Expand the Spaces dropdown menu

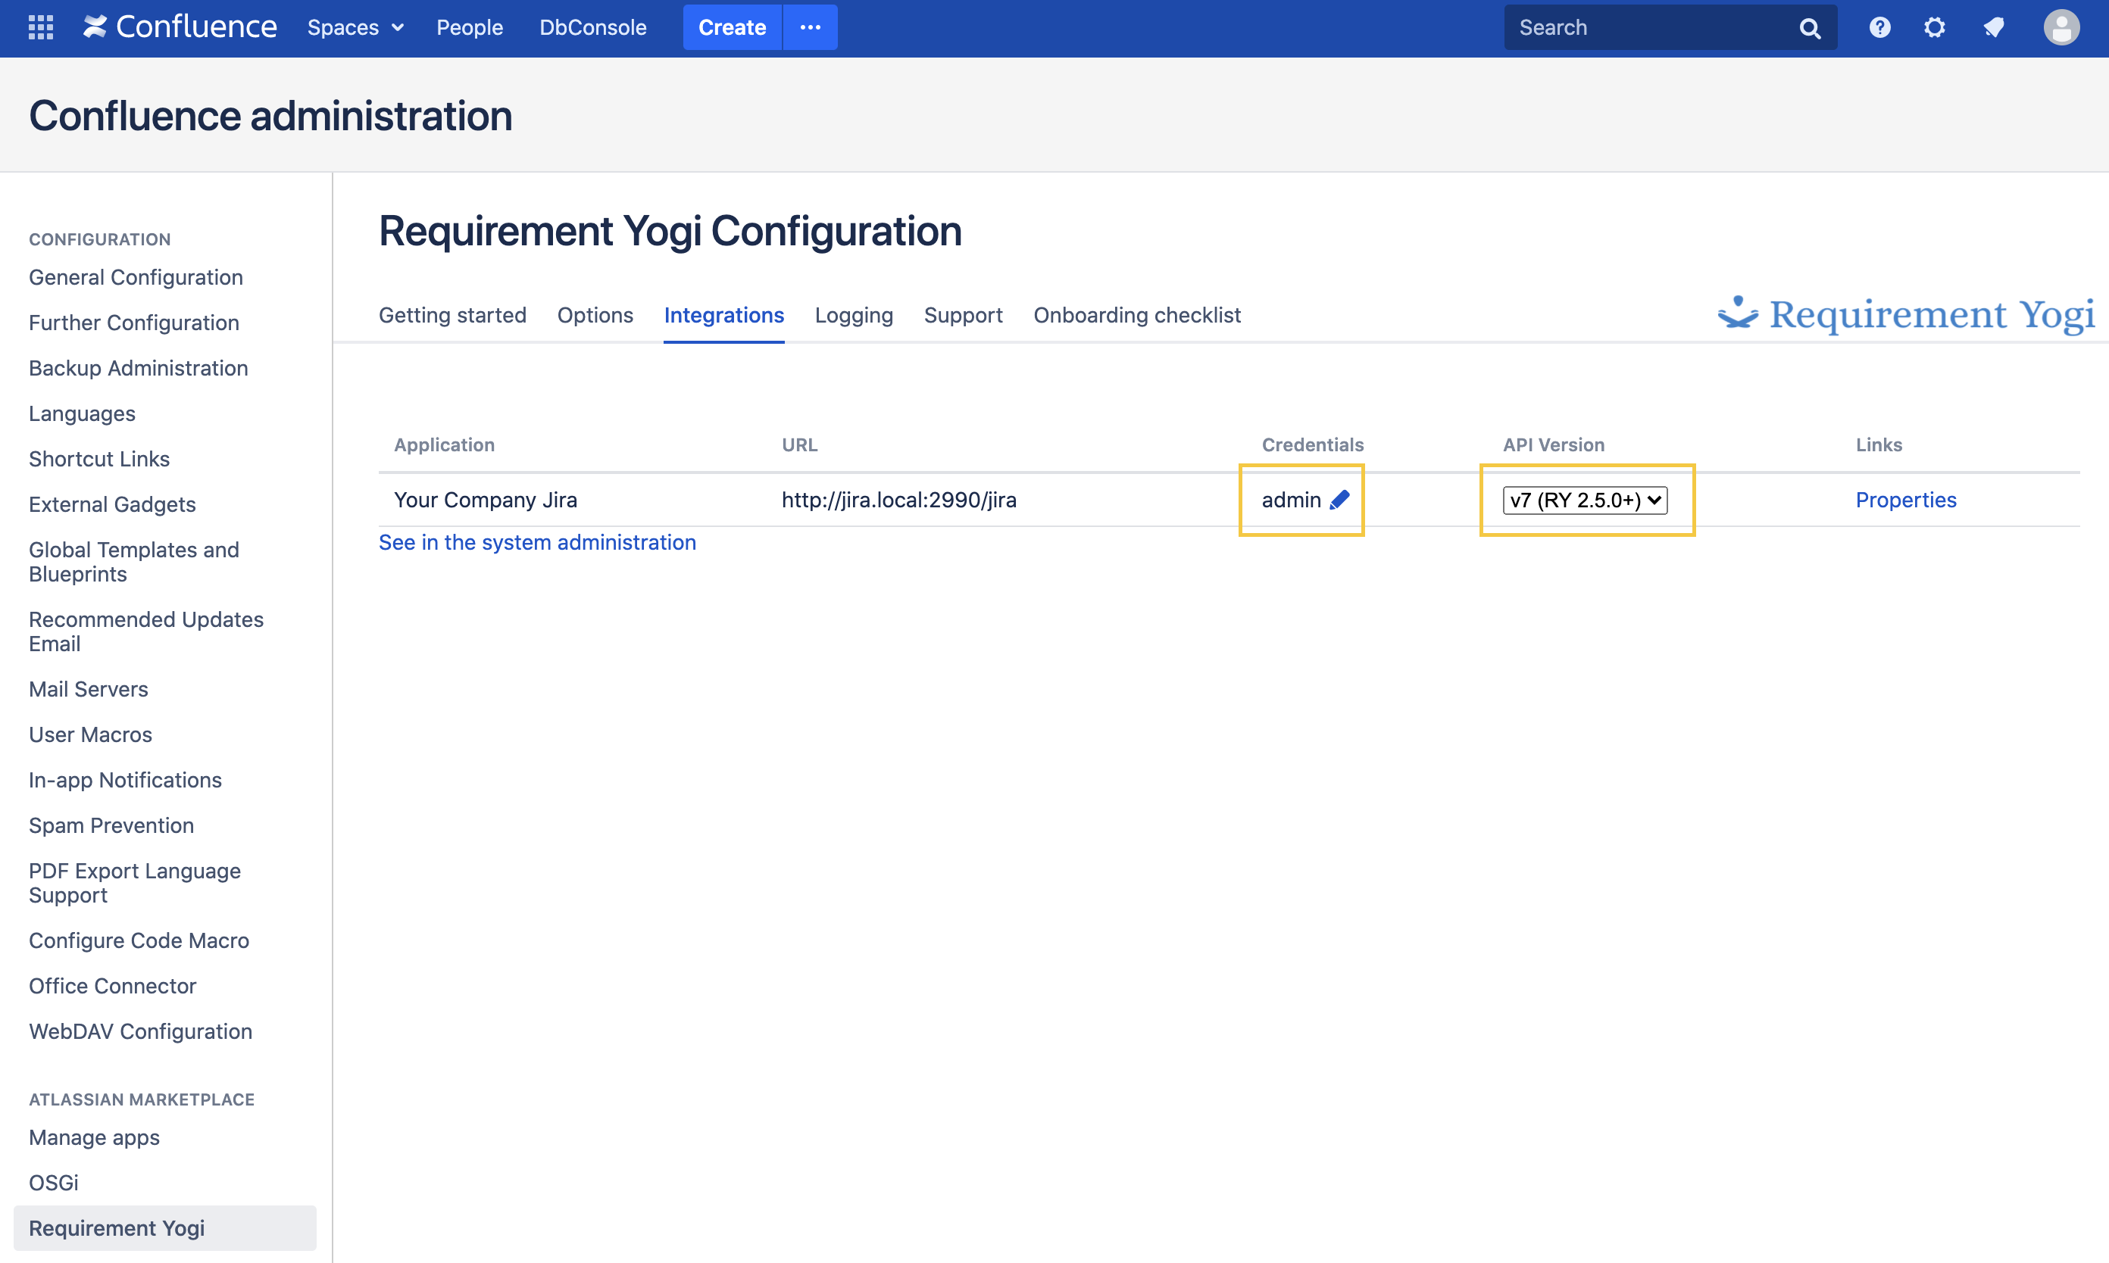[x=355, y=27]
